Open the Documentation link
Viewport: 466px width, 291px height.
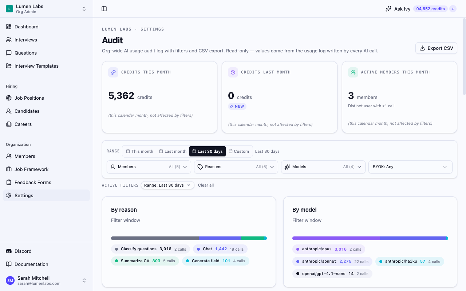[46, 264]
